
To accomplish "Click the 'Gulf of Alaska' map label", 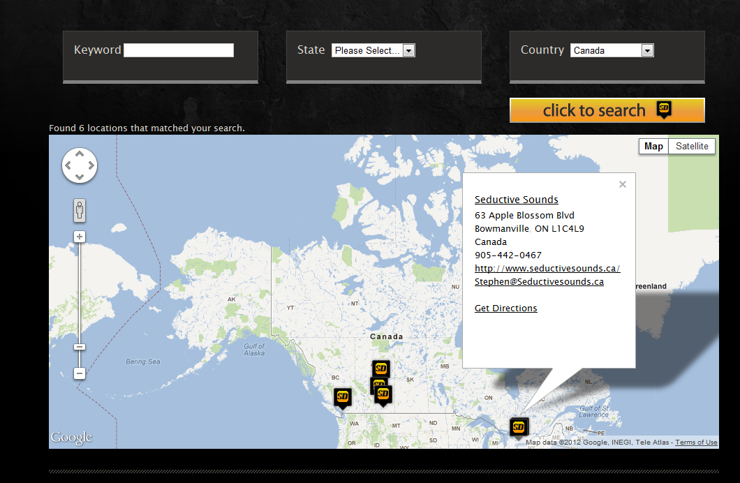I will [x=254, y=350].
